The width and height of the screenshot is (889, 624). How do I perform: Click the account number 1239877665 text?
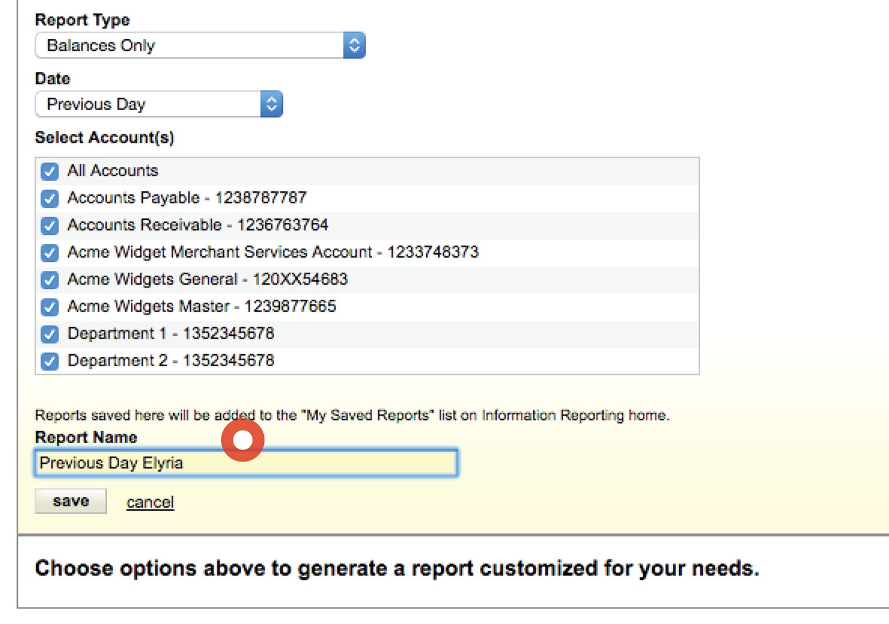coord(290,307)
